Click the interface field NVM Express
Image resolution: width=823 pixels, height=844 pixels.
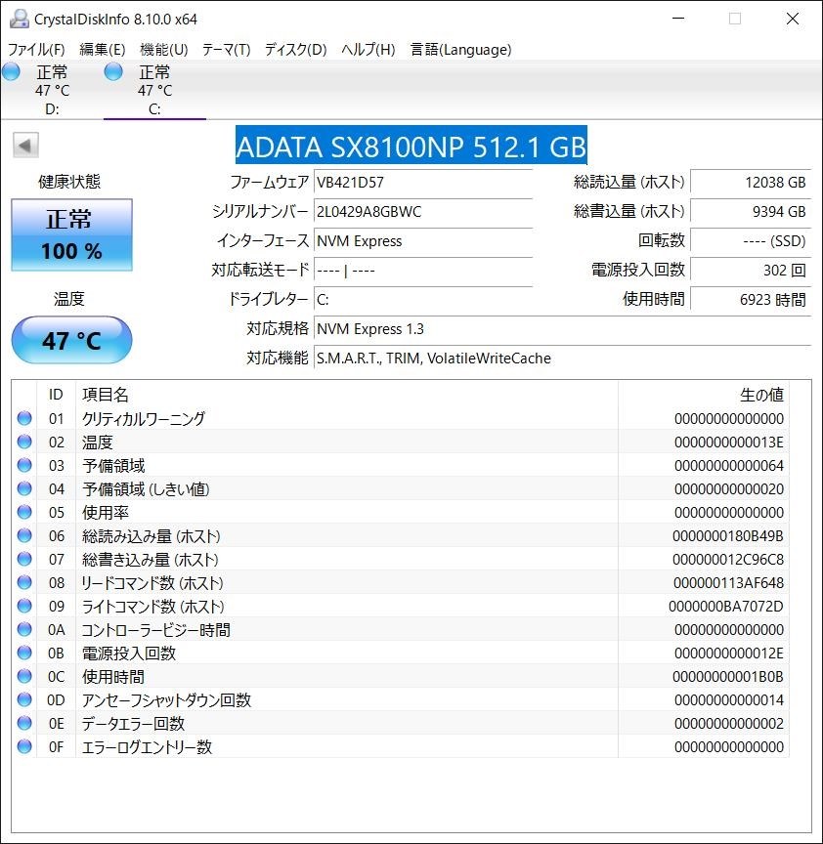coord(423,240)
